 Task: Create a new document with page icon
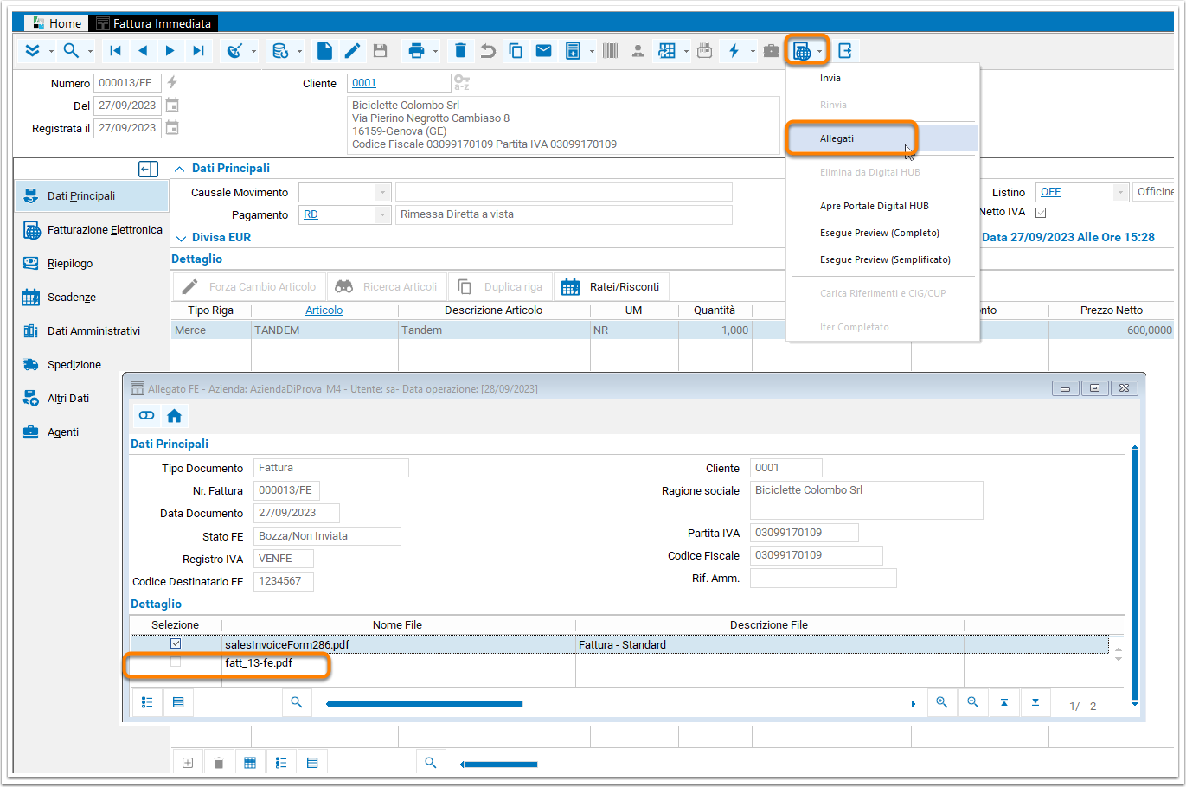(x=324, y=51)
